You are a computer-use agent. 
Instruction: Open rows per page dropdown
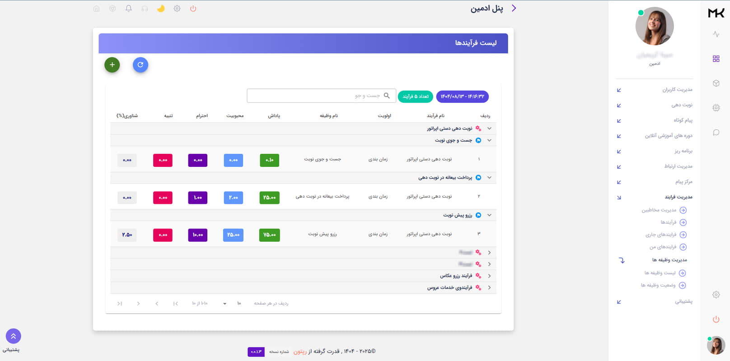(225, 304)
